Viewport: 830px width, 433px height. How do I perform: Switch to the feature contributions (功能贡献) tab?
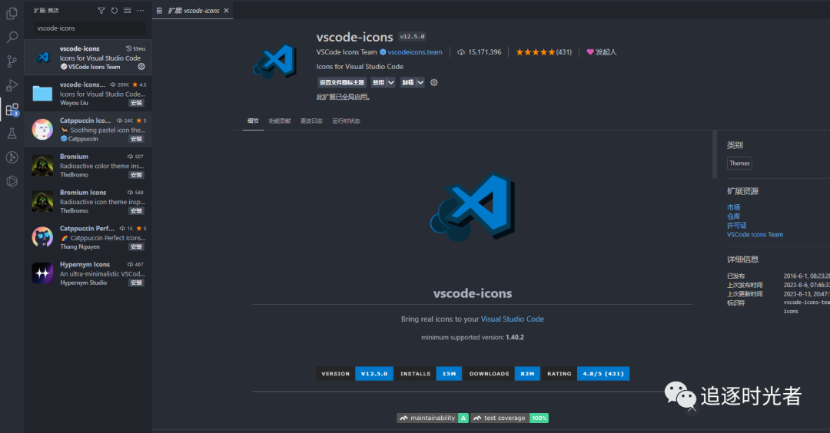pyautogui.click(x=280, y=121)
